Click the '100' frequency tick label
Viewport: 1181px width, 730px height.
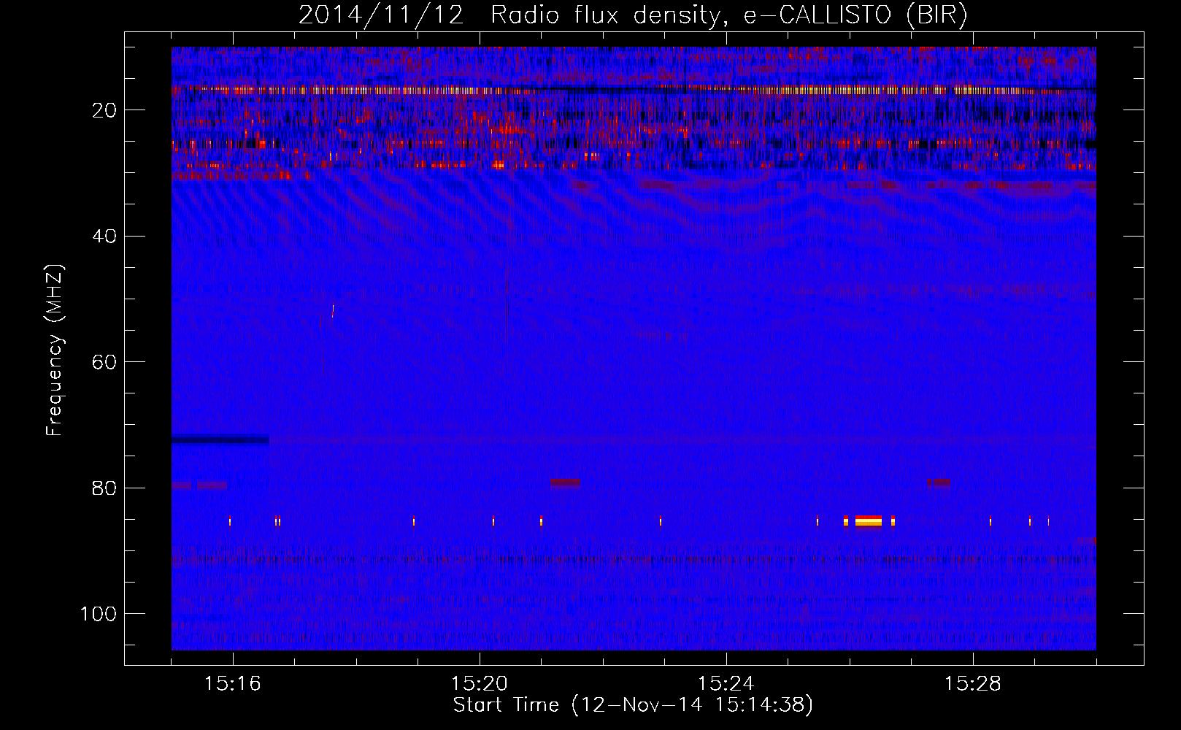pyautogui.click(x=99, y=614)
